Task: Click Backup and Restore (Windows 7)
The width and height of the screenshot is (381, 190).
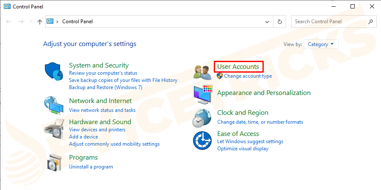Action: [x=105, y=87]
